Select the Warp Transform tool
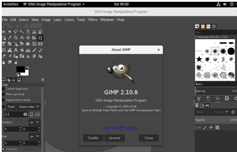 coord(10,50)
